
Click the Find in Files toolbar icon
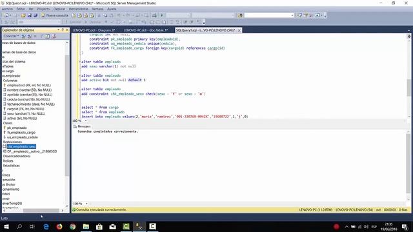pos(239,15)
